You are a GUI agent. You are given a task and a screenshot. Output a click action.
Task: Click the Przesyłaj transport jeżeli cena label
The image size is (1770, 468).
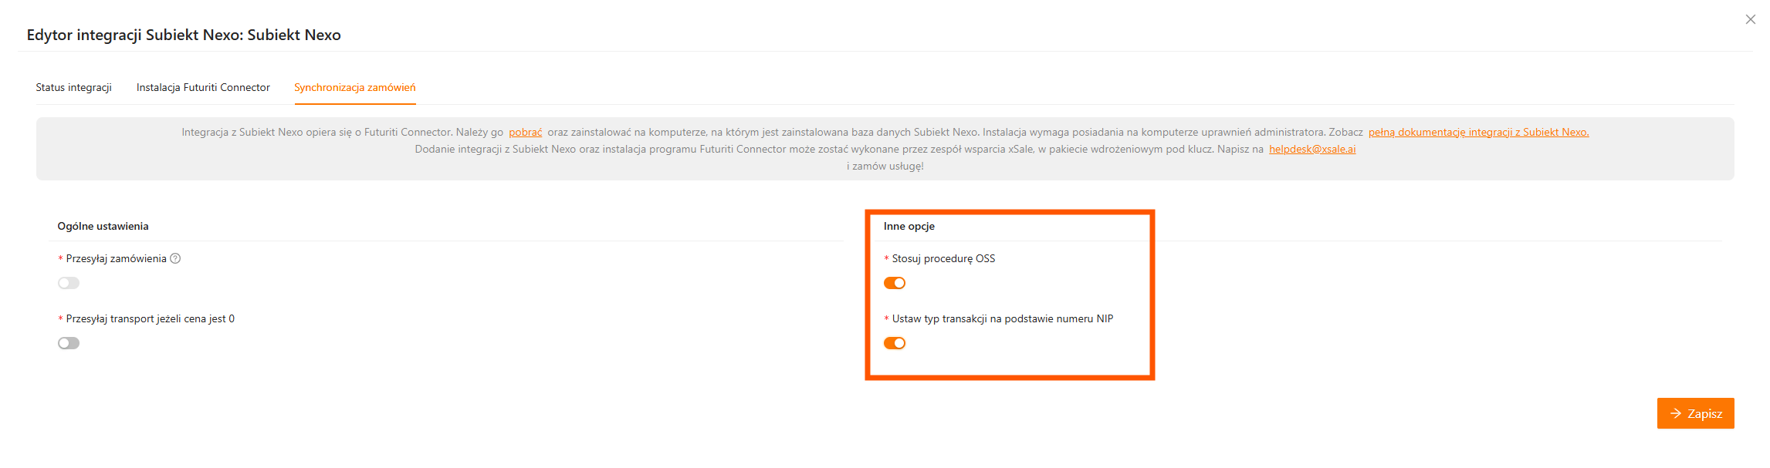(150, 318)
